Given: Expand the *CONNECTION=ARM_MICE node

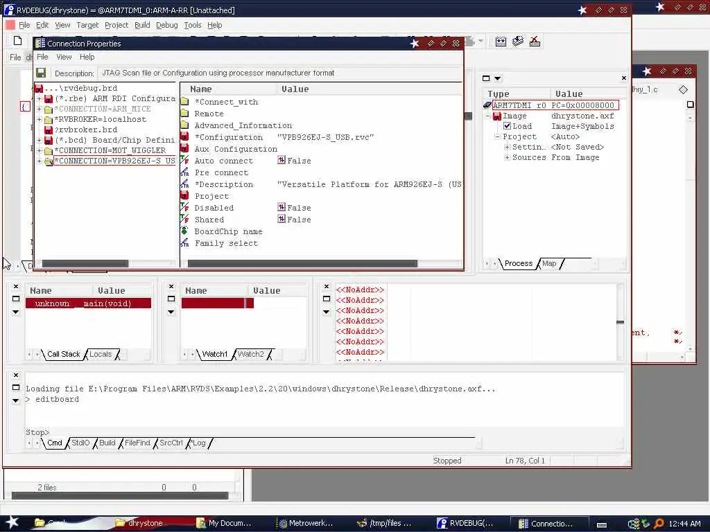Looking at the screenshot, I should pos(39,109).
